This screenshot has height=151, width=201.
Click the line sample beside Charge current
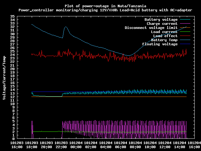click(187, 24)
